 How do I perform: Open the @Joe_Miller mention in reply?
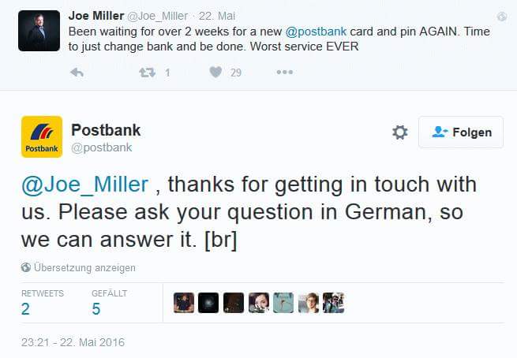(x=85, y=185)
